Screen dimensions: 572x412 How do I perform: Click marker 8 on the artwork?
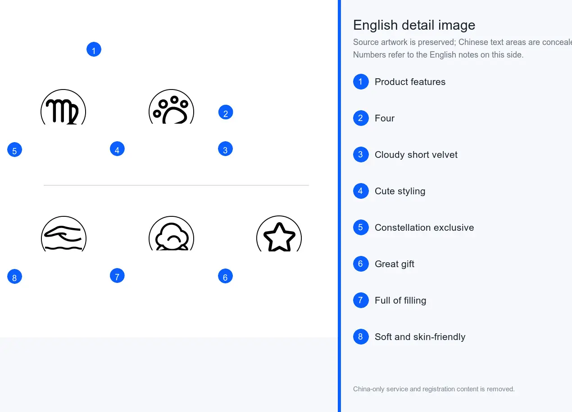(x=14, y=277)
